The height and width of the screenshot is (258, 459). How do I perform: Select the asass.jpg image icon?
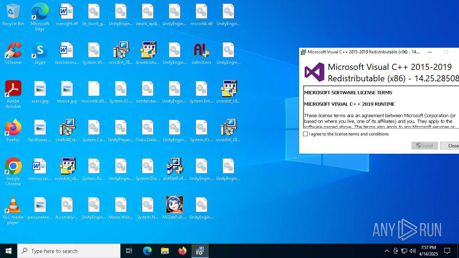pyautogui.click(x=40, y=92)
